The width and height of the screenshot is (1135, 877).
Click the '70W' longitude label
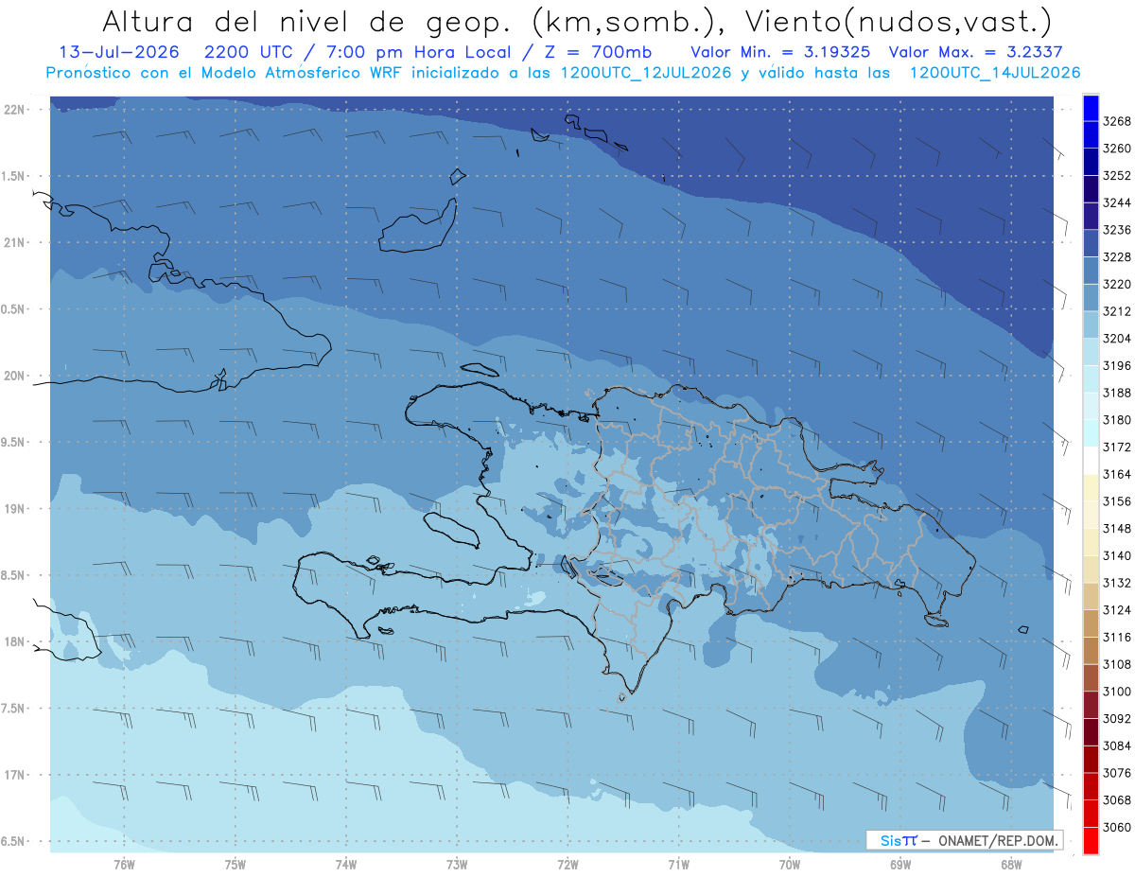(x=790, y=864)
